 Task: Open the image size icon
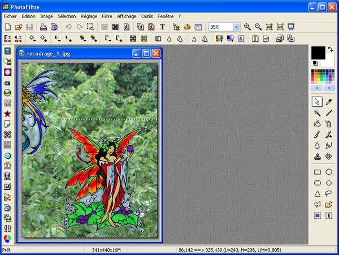[141, 27]
